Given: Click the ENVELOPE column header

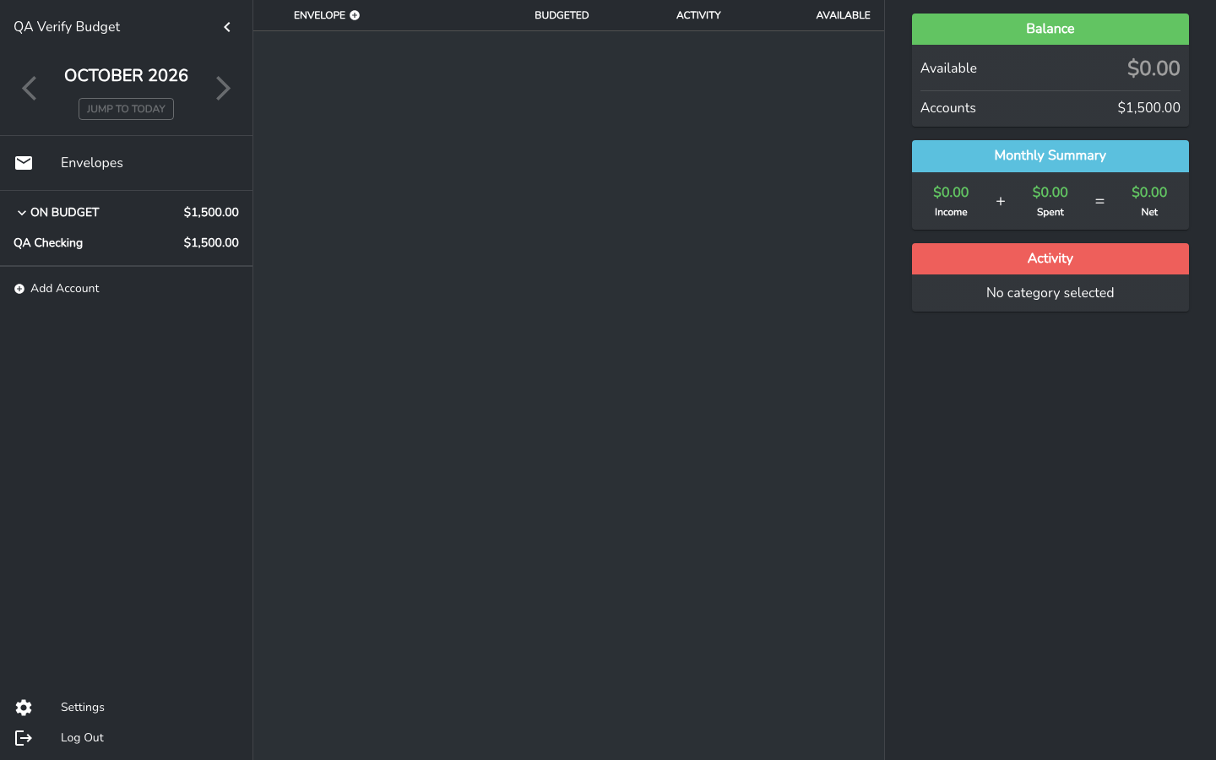Looking at the screenshot, I should [x=319, y=15].
